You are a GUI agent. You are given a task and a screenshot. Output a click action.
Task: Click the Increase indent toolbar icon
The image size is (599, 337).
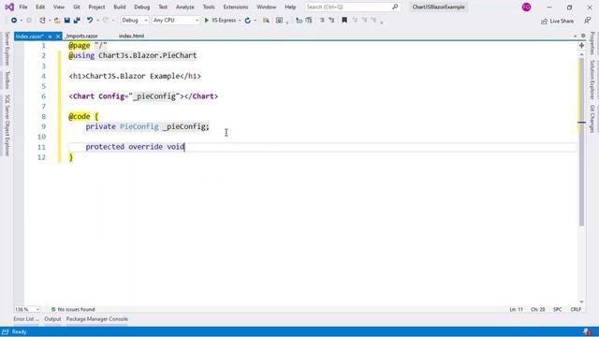pos(331,21)
